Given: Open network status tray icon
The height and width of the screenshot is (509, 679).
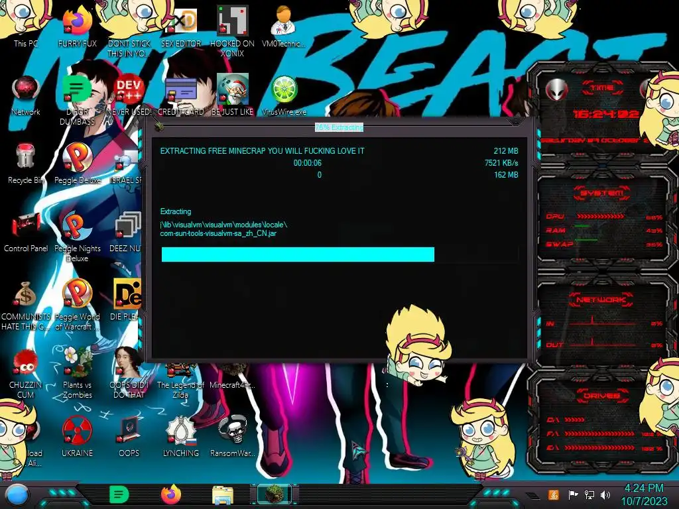Looking at the screenshot, I should pos(589,494).
